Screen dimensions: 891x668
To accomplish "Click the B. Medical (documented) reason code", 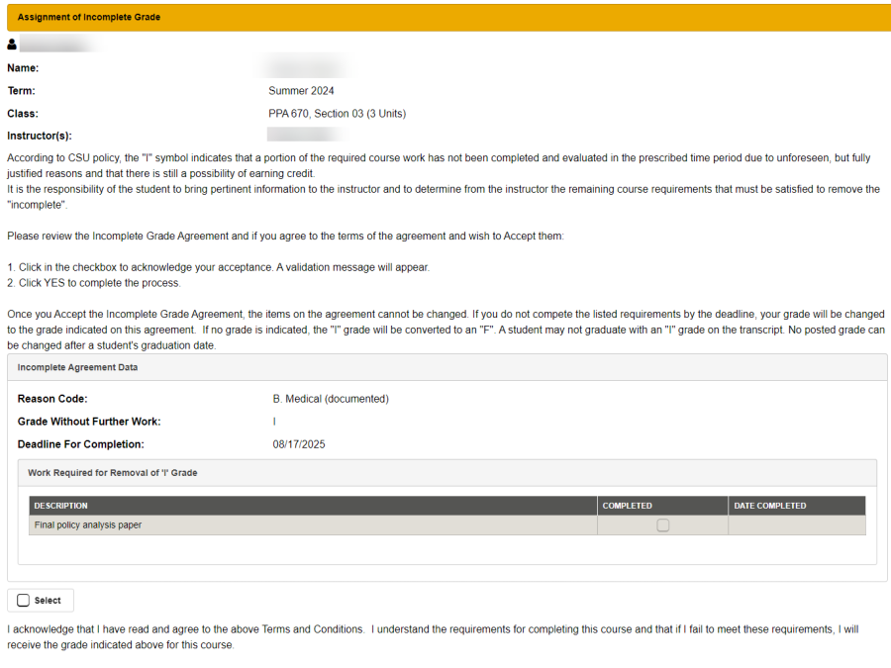I will click(x=330, y=399).
